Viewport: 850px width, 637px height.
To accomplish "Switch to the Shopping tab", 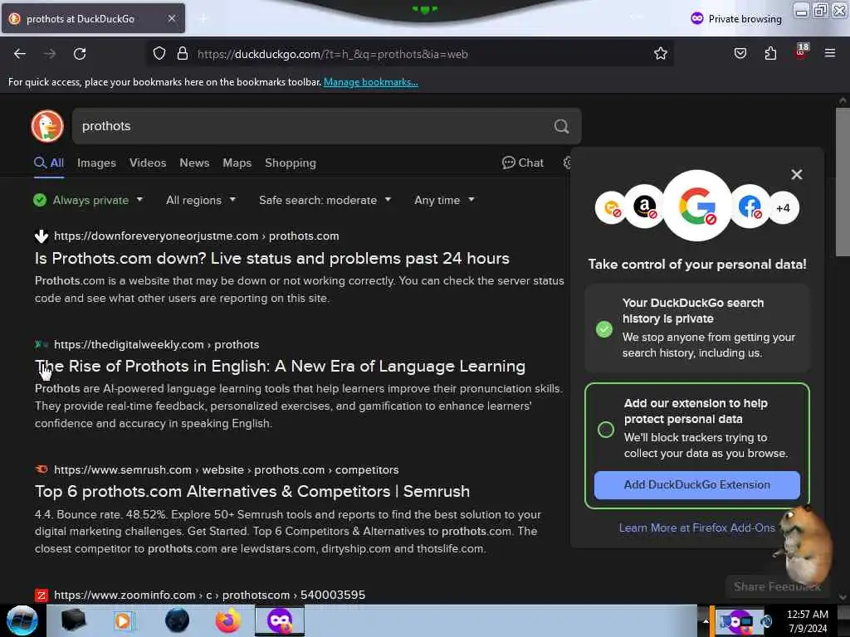I will point(290,163).
